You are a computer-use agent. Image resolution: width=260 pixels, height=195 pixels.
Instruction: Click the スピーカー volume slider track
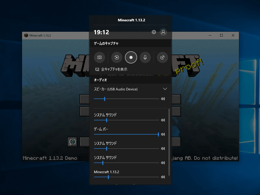[x=126, y=99]
